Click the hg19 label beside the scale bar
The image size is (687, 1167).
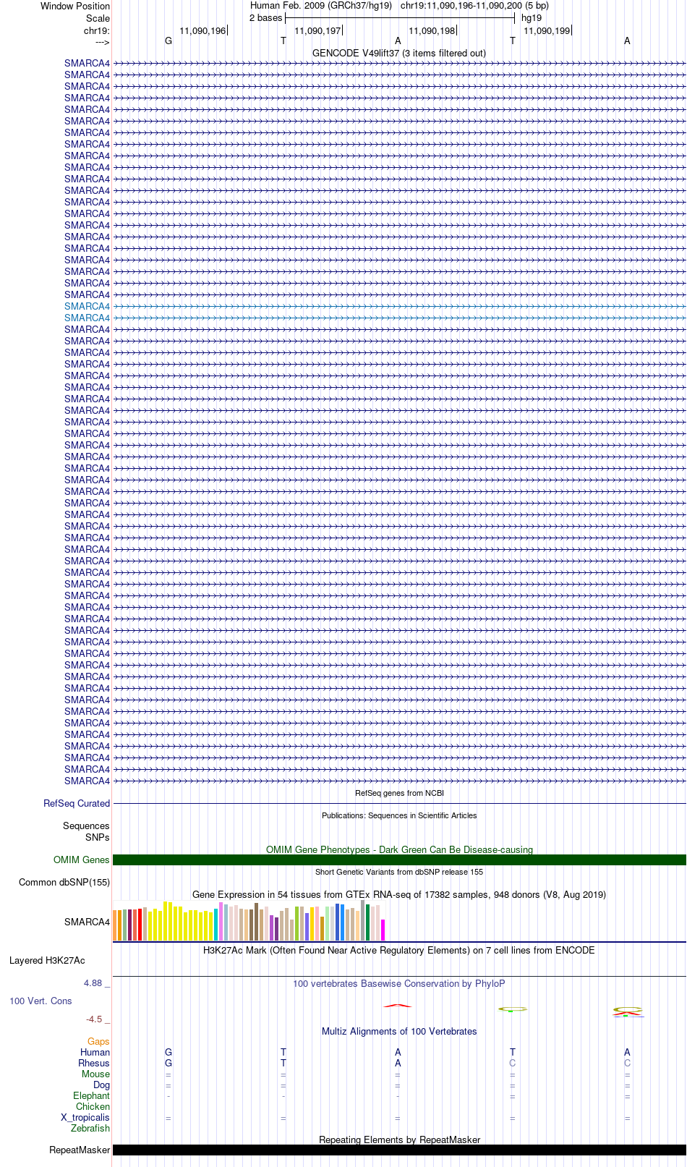pyautogui.click(x=532, y=18)
